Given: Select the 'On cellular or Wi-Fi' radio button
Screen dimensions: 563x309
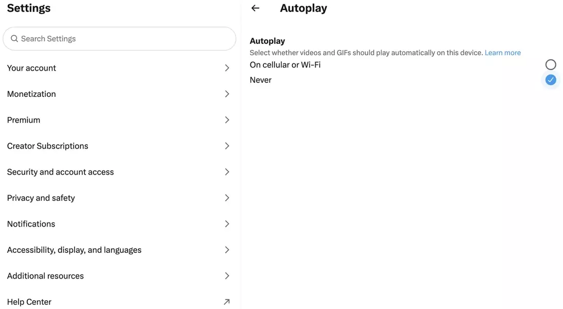Looking at the screenshot, I should [x=551, y=64].
